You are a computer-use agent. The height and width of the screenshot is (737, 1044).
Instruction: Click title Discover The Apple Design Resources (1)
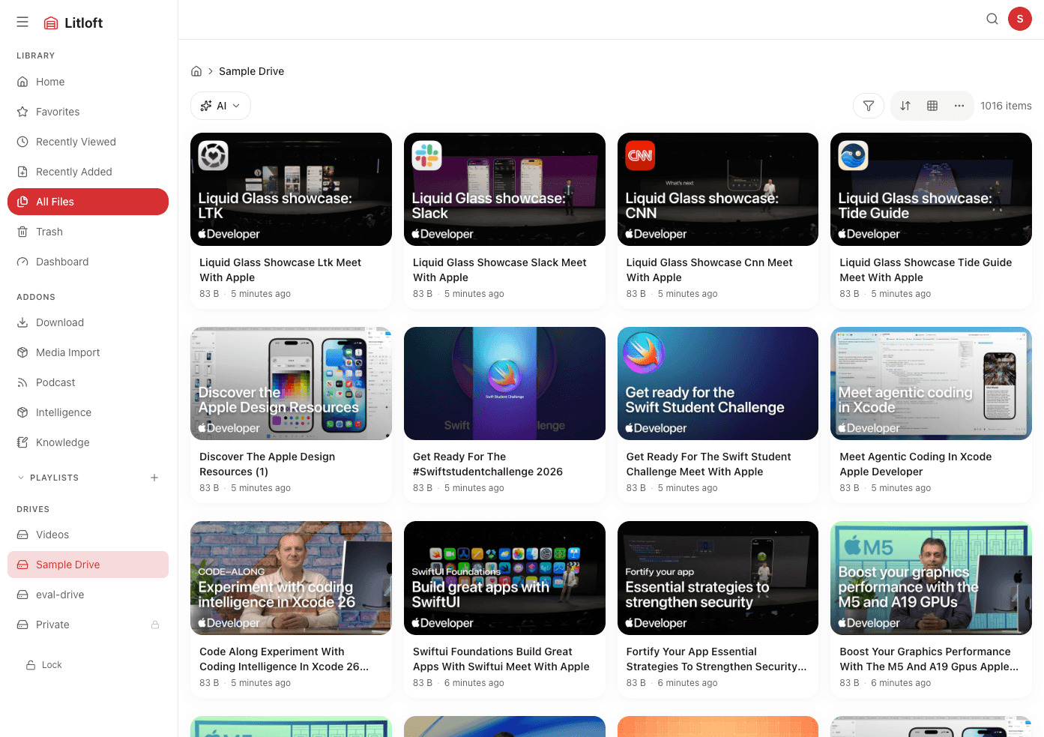click(x=267, y=464)
